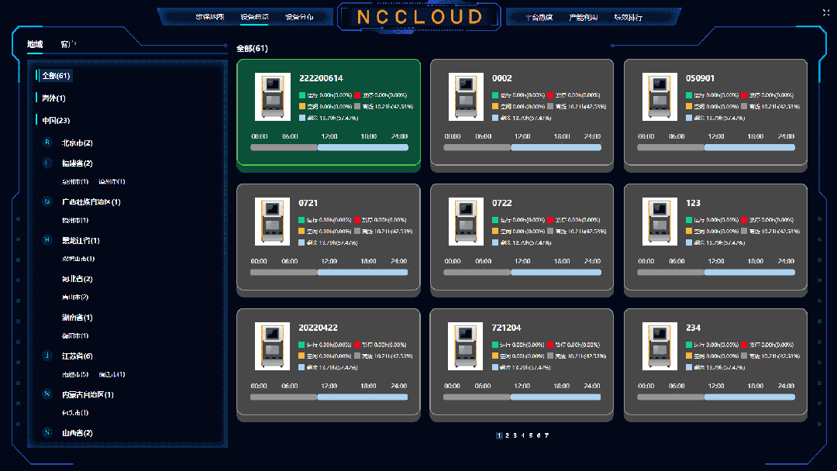Click the circular H icon beside 黑龙江省
The image size is (837, 471).
[x=47, y=240]
